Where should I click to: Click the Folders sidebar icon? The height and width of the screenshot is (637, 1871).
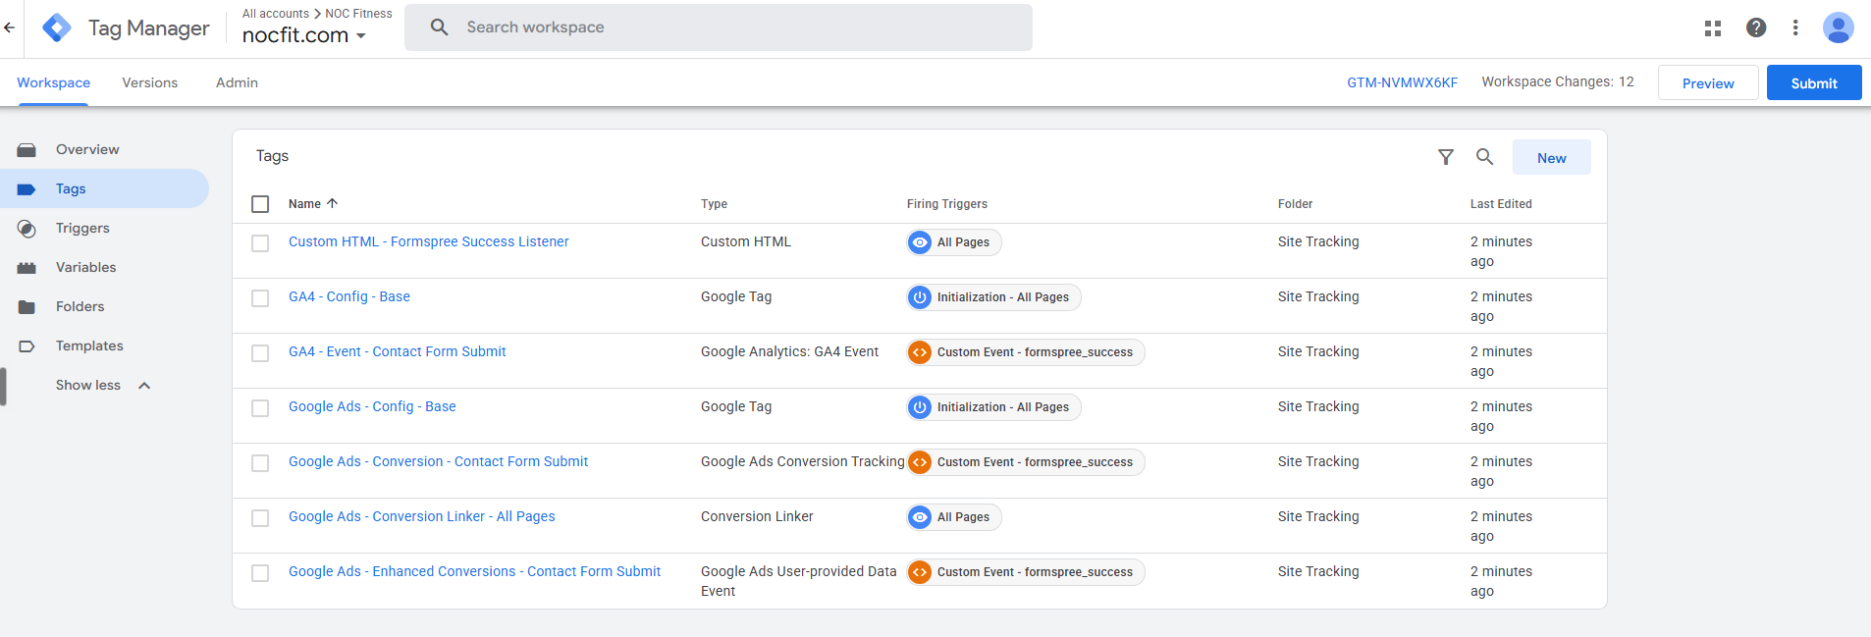(x=27, y=307)
